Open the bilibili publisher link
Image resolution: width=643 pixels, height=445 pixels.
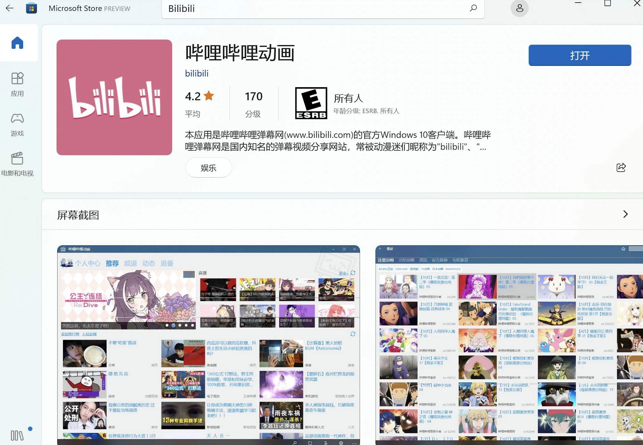[196, 73]
